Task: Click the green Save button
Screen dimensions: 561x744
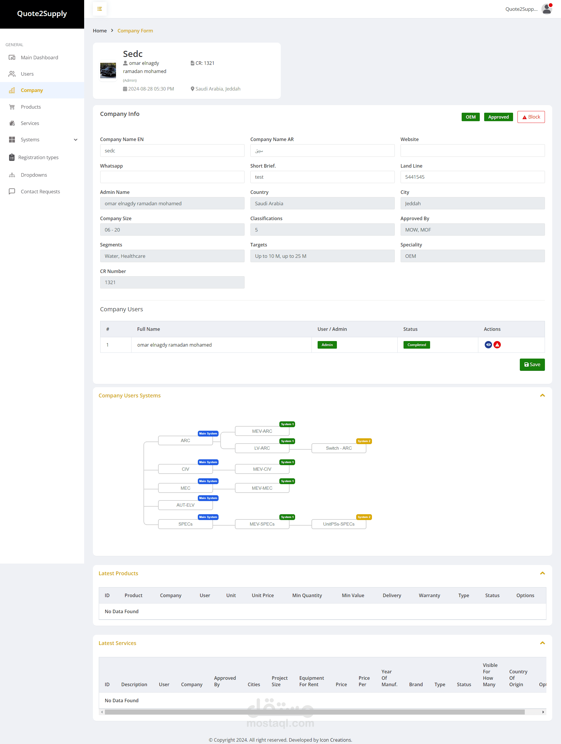Action: click(x=532, y=365)
